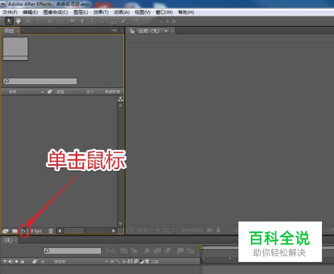The image size is (334, 274).
Task: Click the trash delete icon in Project panel
Action: point(51,231)
